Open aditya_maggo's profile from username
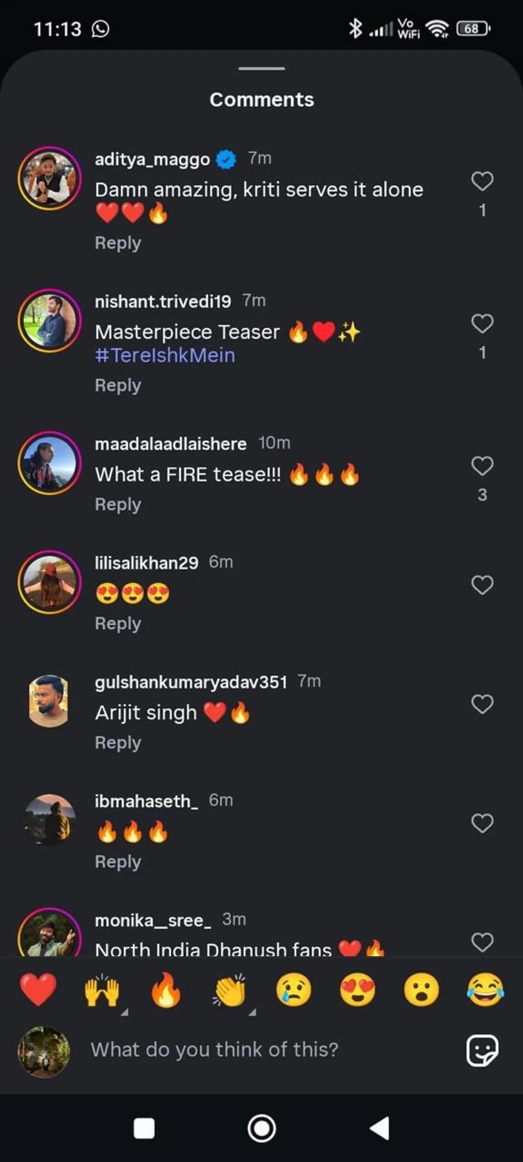Viewport: 523px width, 1162px height. 152,159
